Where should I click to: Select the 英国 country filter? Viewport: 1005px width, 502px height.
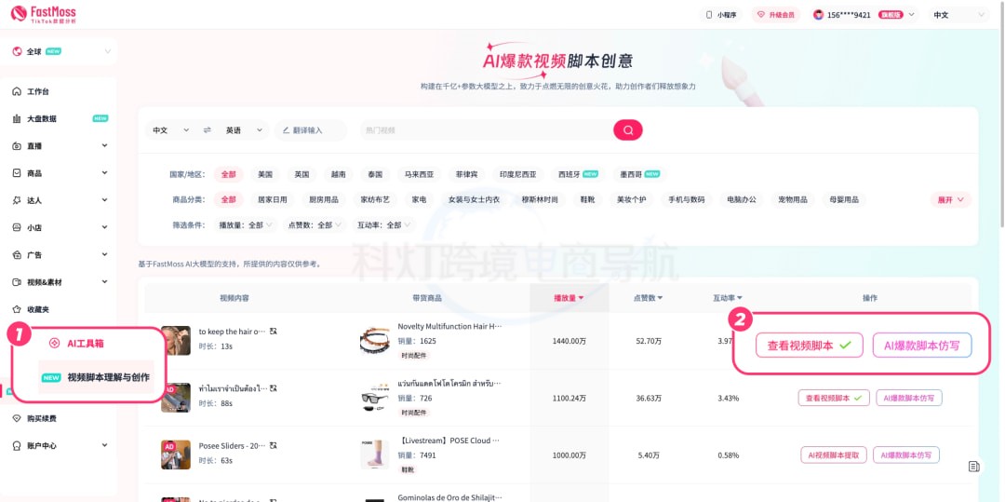(x=301, y=174)
